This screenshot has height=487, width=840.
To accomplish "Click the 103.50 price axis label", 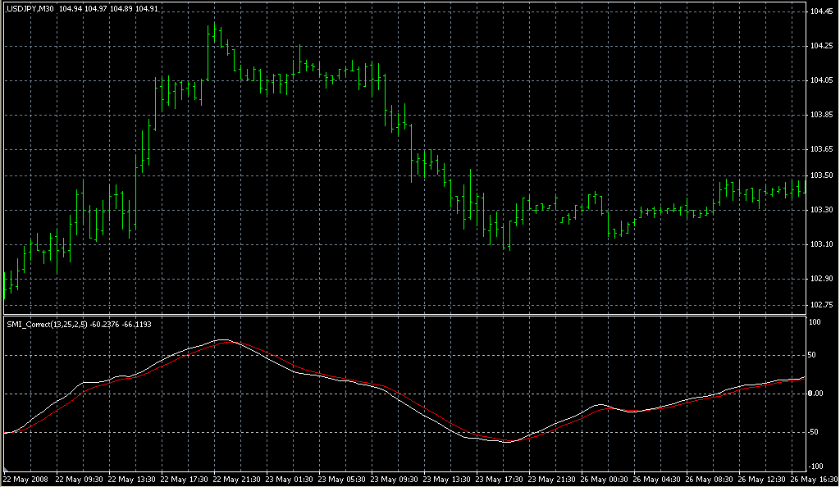I will (822, 175).
